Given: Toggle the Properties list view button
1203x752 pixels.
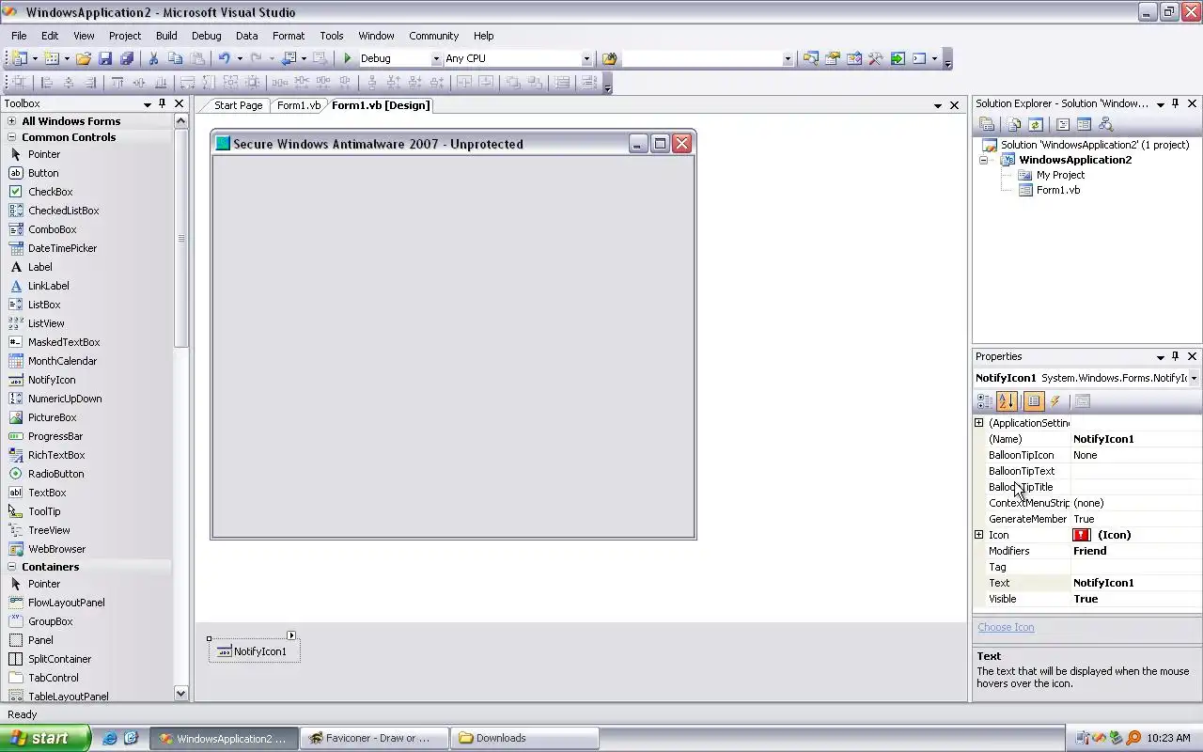Looking at the screenshot, I should (x=1034, y=401).
